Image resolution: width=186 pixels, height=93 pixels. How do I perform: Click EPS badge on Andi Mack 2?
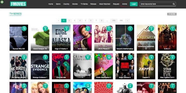(x=88, y=29)
